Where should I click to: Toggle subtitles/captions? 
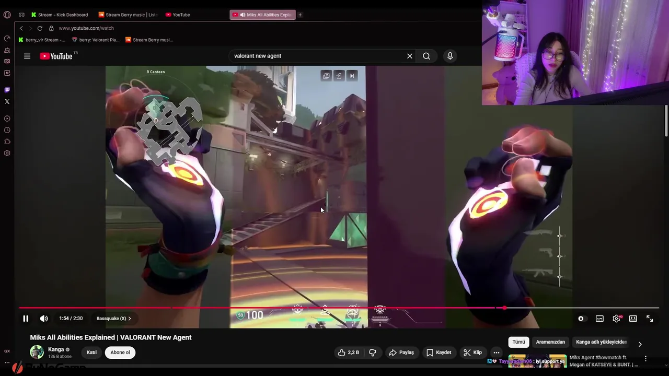tap(599, 319)
